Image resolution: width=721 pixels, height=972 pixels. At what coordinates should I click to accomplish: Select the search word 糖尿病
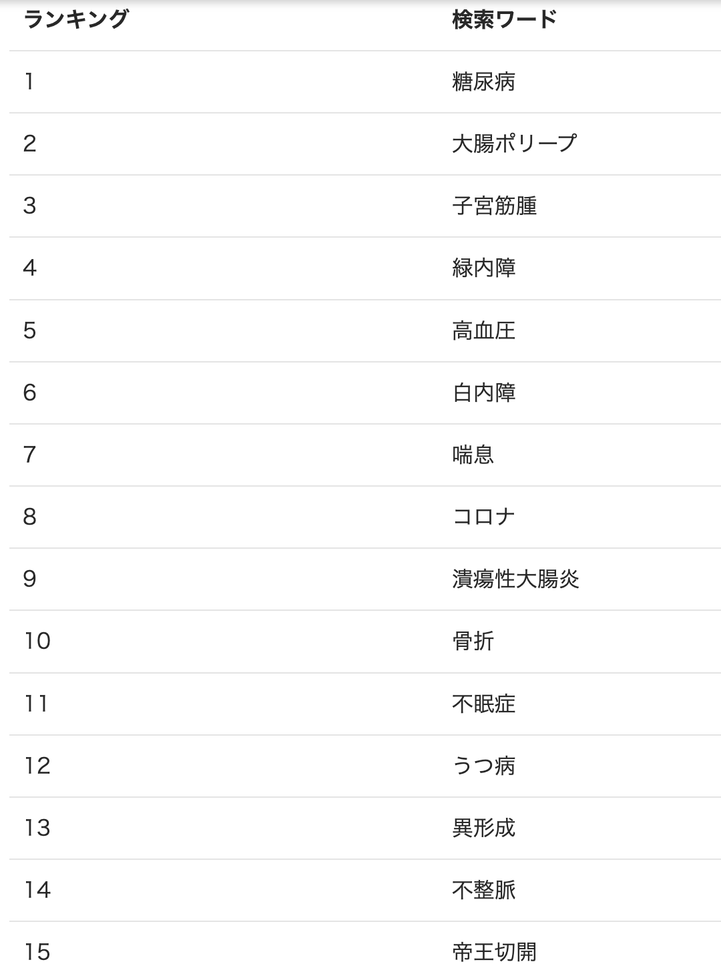pos(483,82)
